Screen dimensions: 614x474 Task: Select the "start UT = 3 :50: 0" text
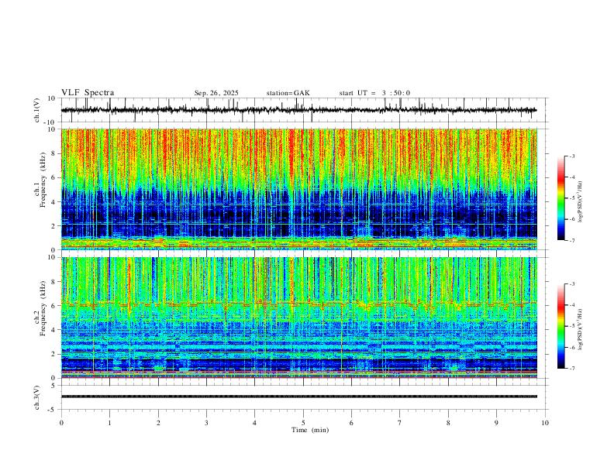click(374, 93)
